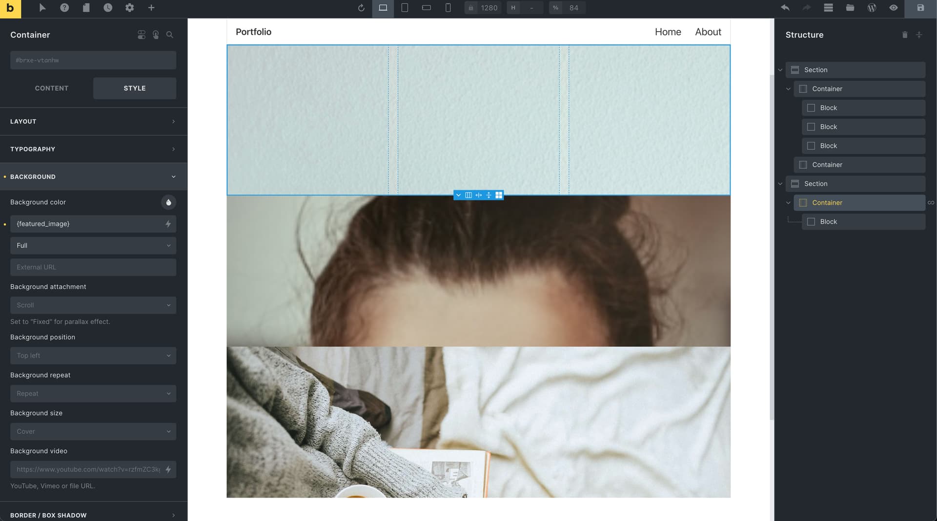
Task: Search settings with magnifier icon
Action: 170,35
